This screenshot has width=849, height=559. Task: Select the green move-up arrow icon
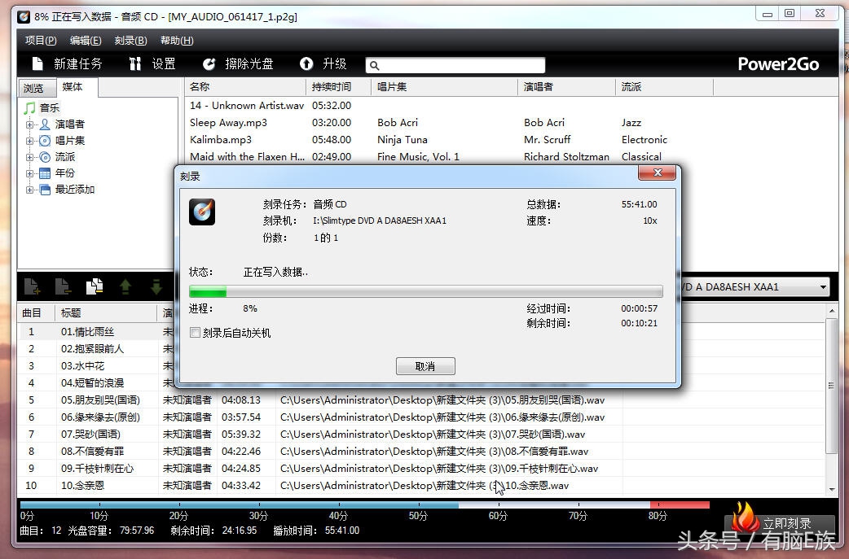(126, 286)
